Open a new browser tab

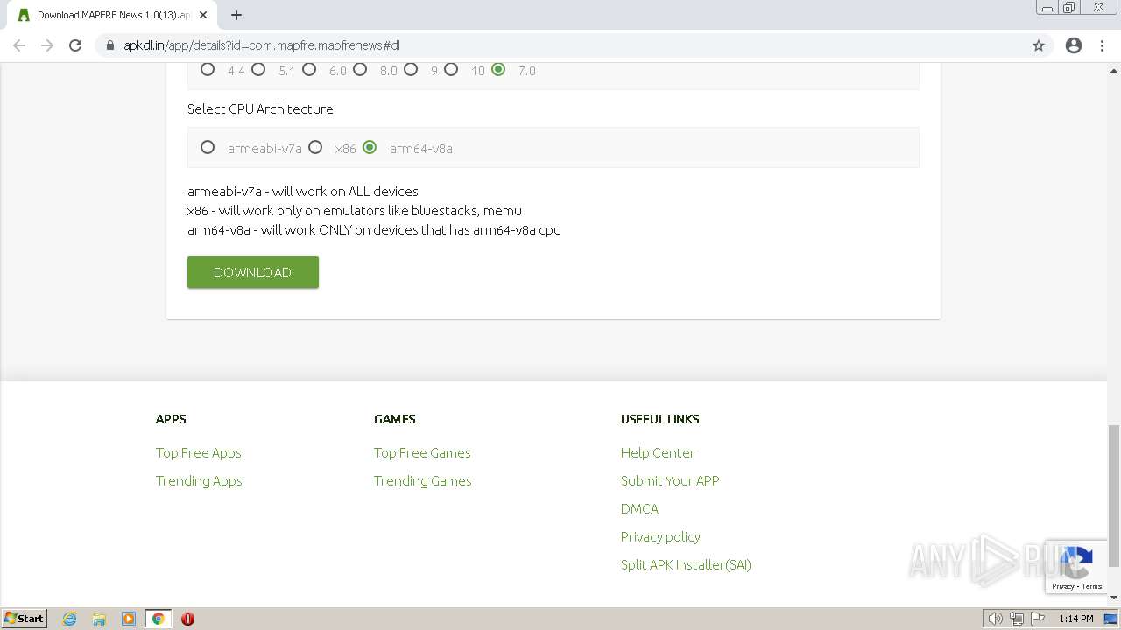236,15
